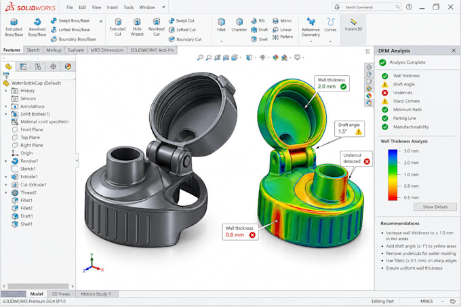
Task: Click the Undercut detected callout
Action: 357,159
